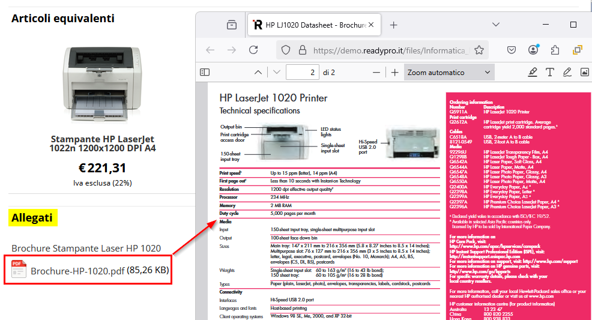Click the 234 MHz processor value
The height and width of the screenshot is (320, 592).
[x=280, y=197]
